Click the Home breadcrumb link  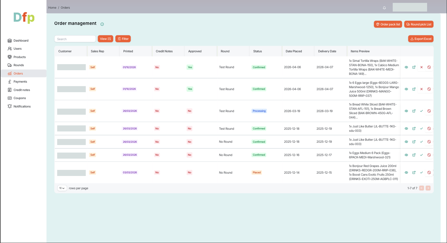[52, 8]
